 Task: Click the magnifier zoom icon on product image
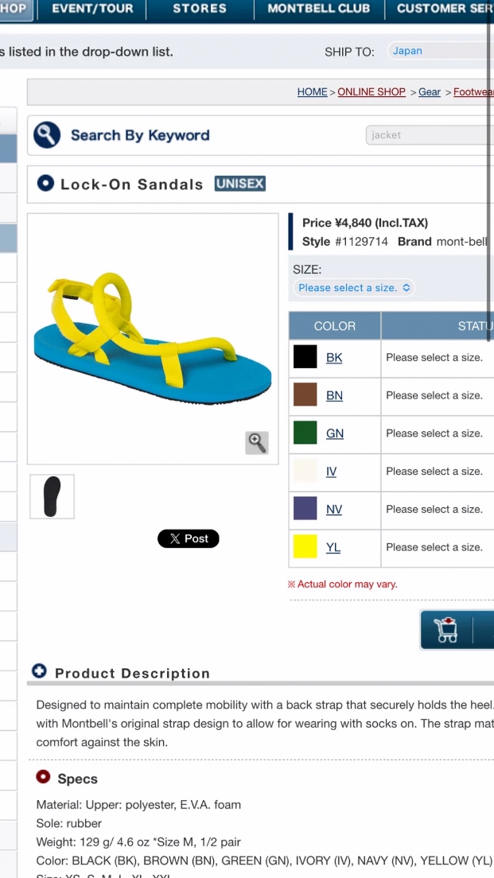[x=257, y=443]
